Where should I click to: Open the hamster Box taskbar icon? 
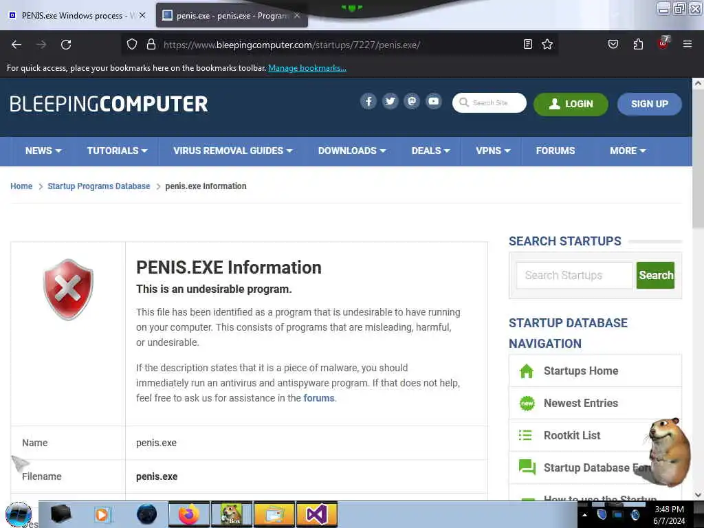[231, 514]
